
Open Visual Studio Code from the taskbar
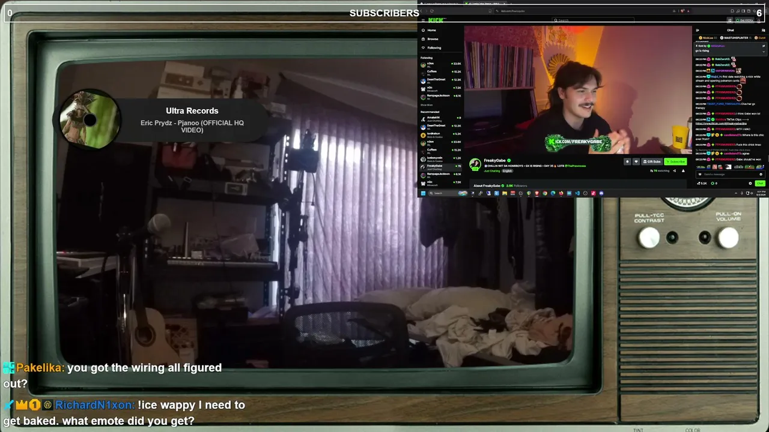click(577, 193)
